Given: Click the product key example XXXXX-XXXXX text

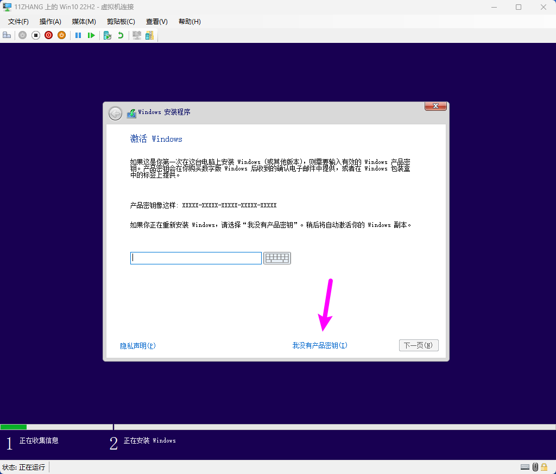Looking at the screenshot, I should [229, 205].
